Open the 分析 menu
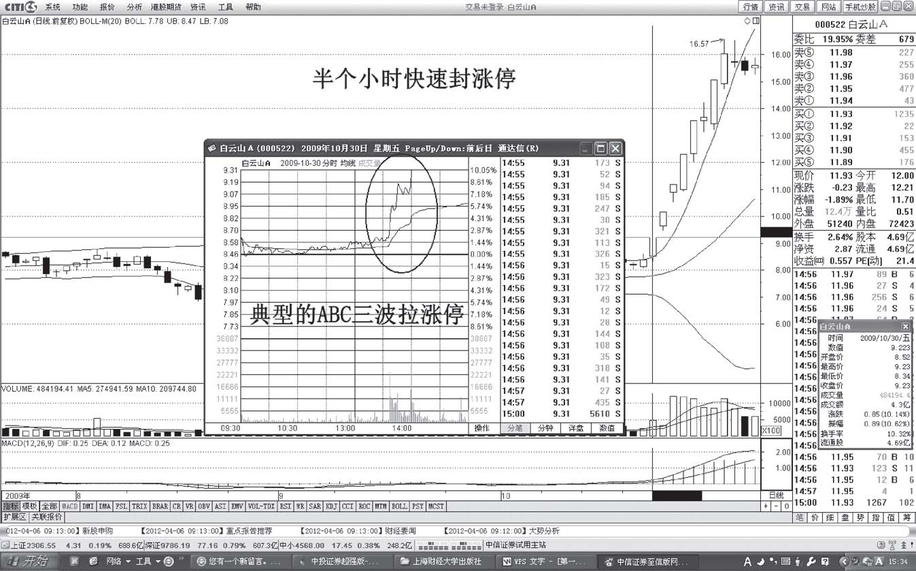The height and width of the screenshot is (571, 916). (134, 7)
